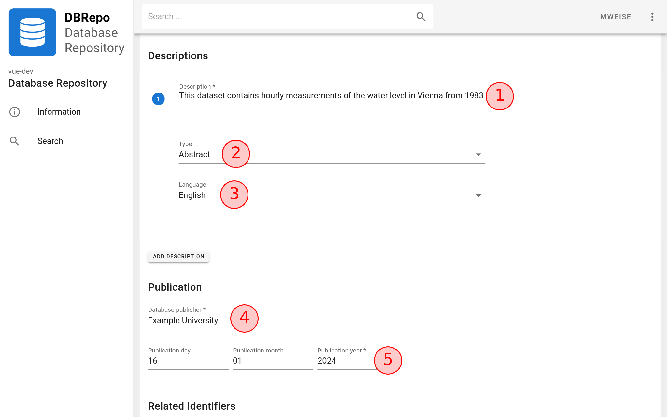Click the vue-dev label in sidebar
The width and height of the screenshot is (667, 417).
[21, 71]
